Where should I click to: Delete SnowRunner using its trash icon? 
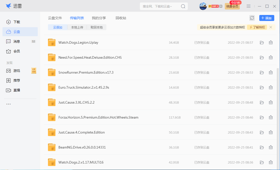click(271, 72)
